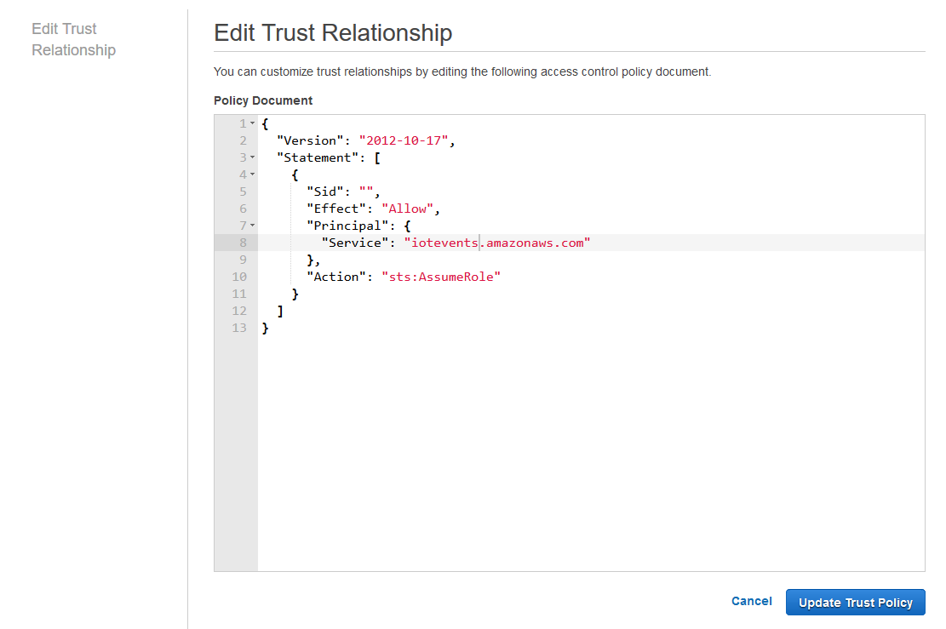Collapse the fold arrow on line 4
The height and width of the screenshot is (629, 946).
(252, 175)
